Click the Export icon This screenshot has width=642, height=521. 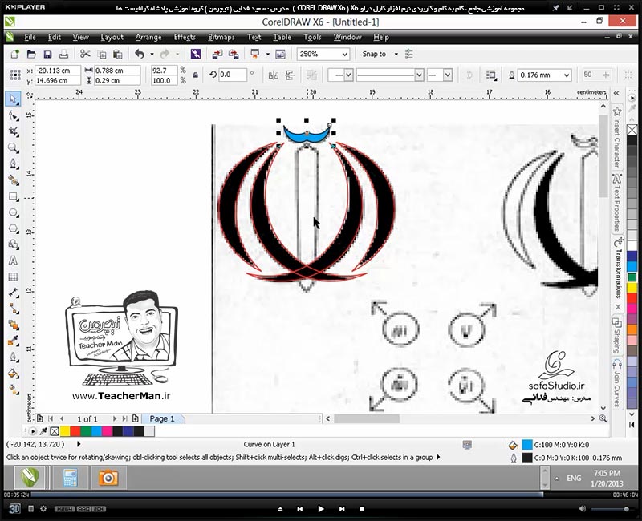coord(234,54)
